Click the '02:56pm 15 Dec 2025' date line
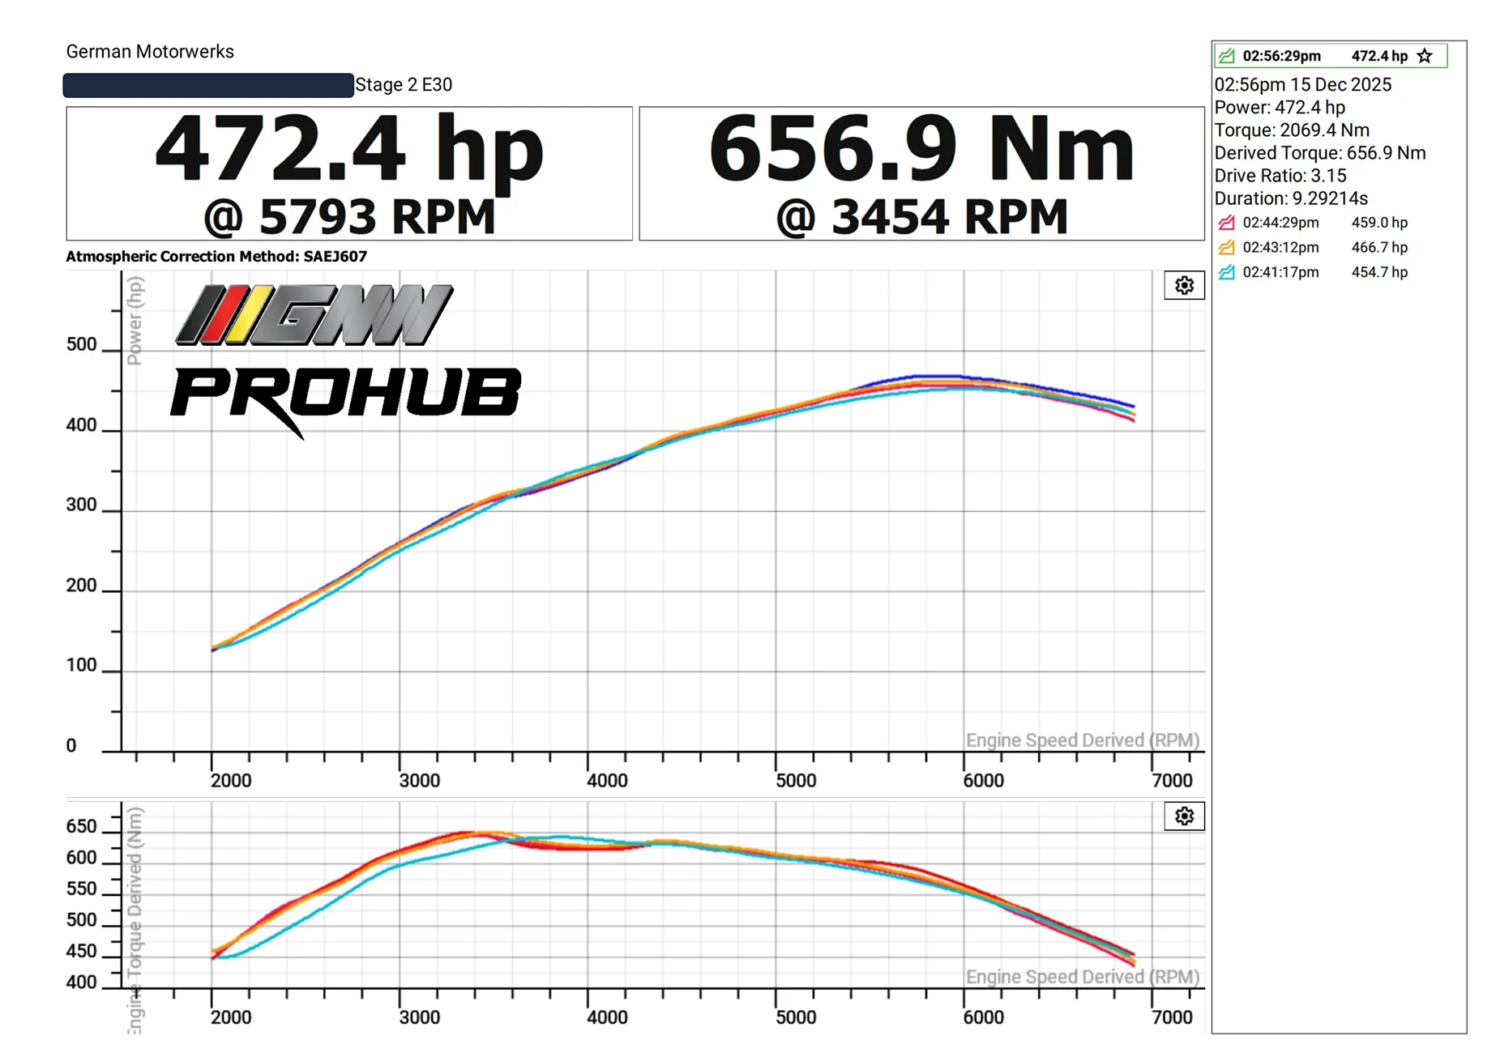 (1302, 85)
